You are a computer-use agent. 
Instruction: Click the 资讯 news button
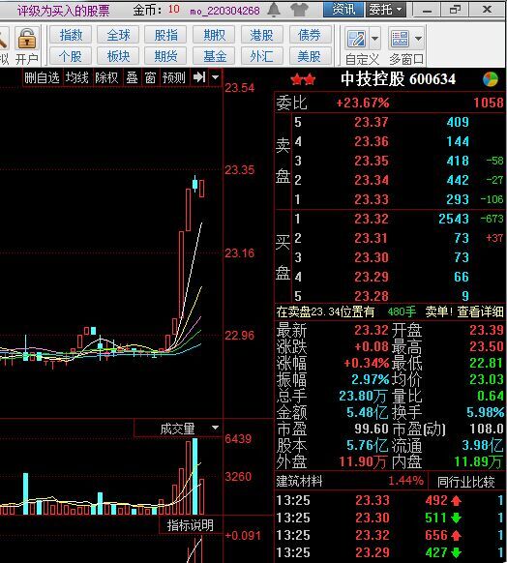pos(343,10)
